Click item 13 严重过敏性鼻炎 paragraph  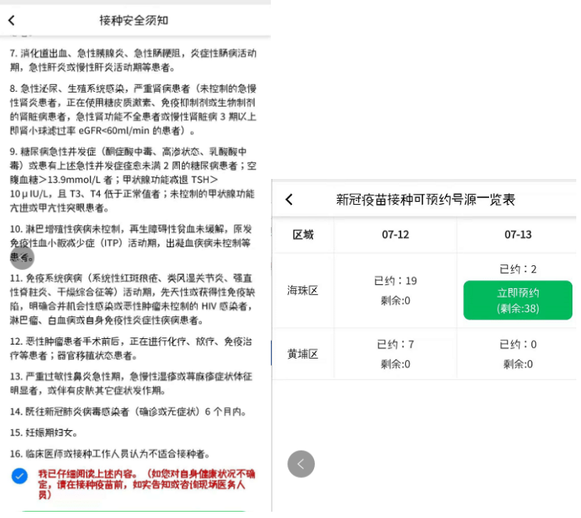pos(131,383)
